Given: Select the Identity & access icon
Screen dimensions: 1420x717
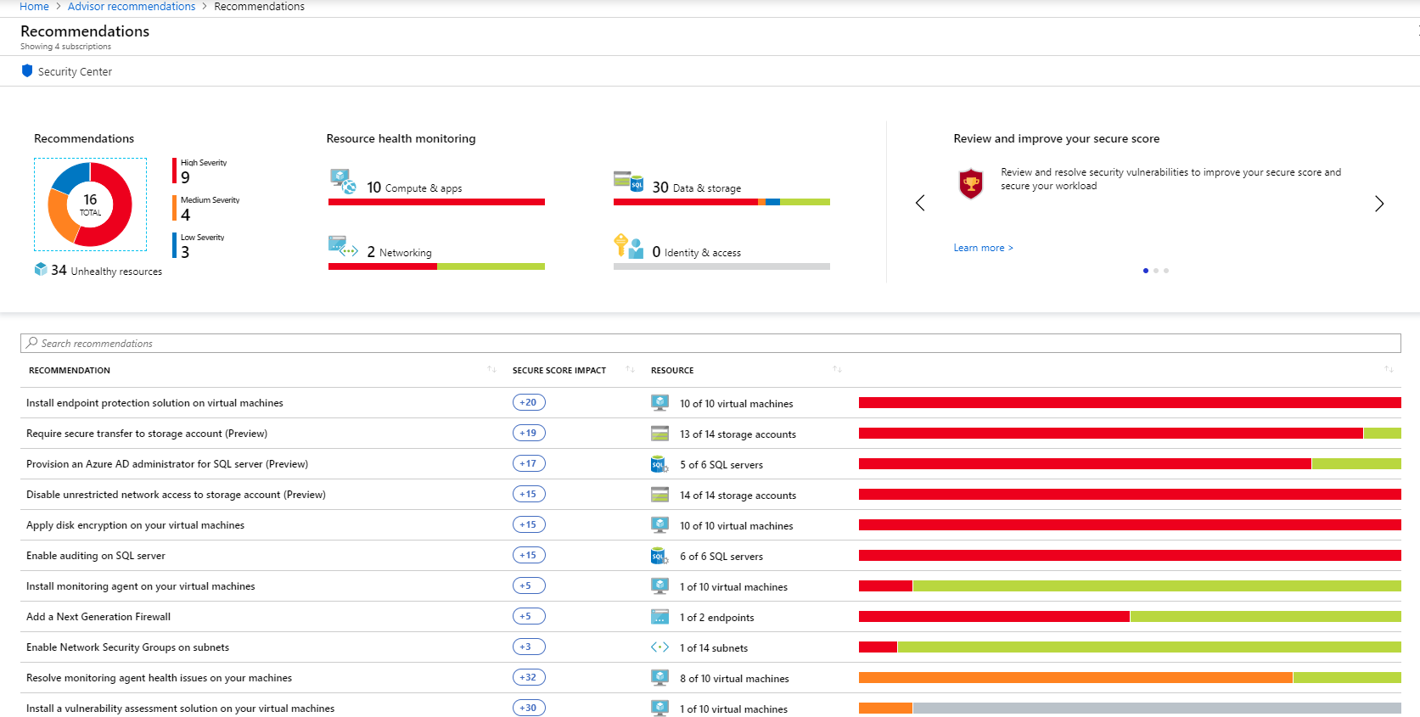Looking at the screenshot, I should tap(629, 246).
